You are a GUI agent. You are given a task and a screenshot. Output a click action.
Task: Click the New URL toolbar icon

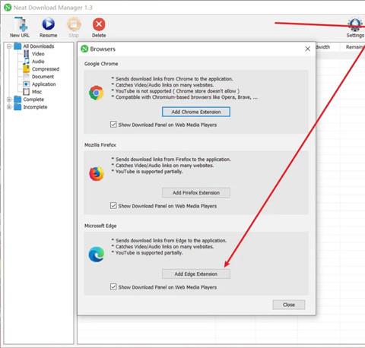tap(21, 24)
